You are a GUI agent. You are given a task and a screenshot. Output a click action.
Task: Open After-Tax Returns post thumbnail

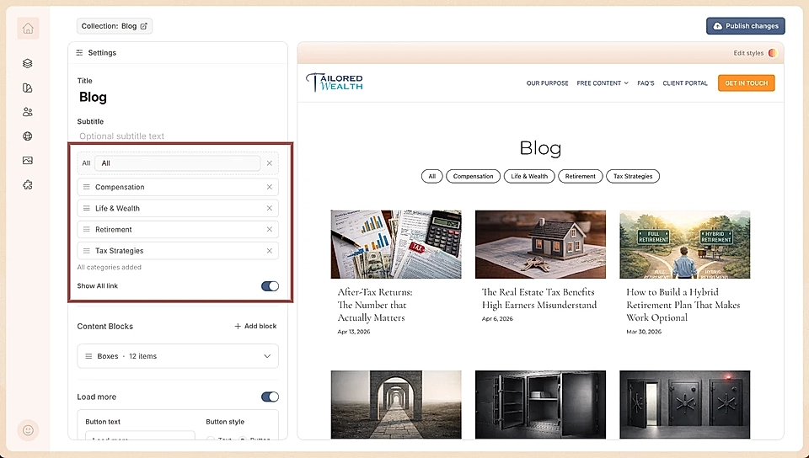pos(396,244)
